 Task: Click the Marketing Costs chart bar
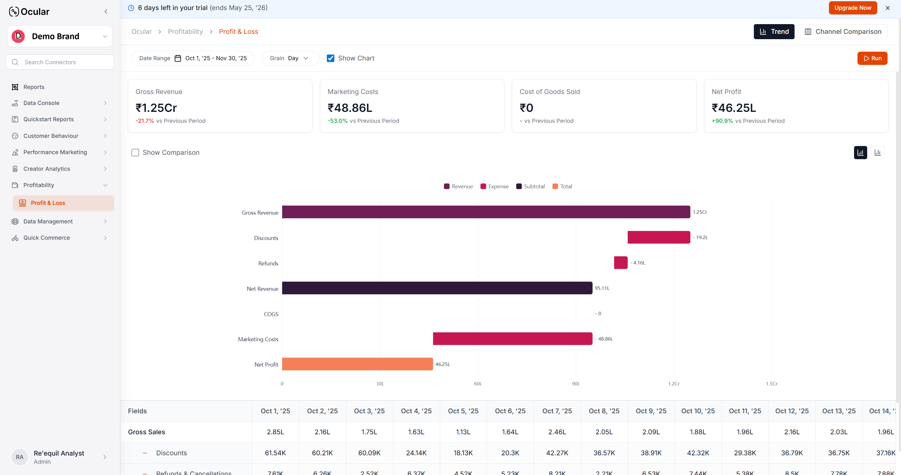tap(513, 339)
